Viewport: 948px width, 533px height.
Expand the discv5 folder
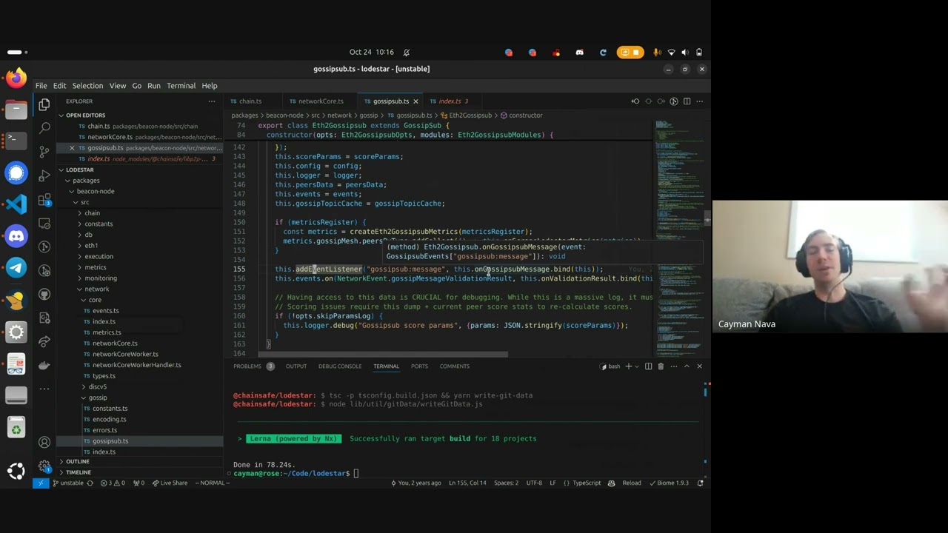pyautogui.click(x=97, y=386)
